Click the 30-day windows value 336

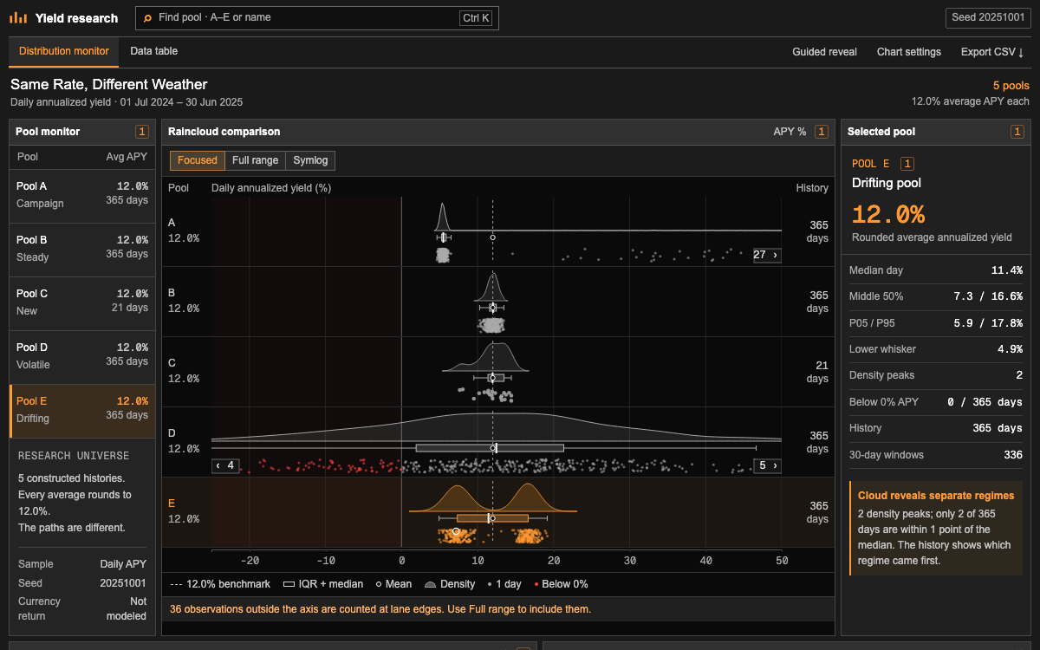tap(1013, 455)
